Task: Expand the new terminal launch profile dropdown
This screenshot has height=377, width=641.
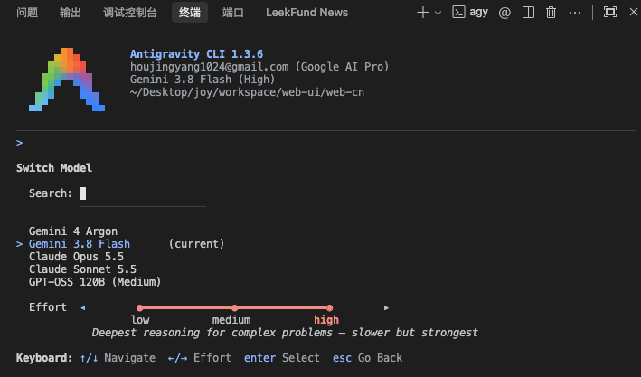Action: coord(438,13)
